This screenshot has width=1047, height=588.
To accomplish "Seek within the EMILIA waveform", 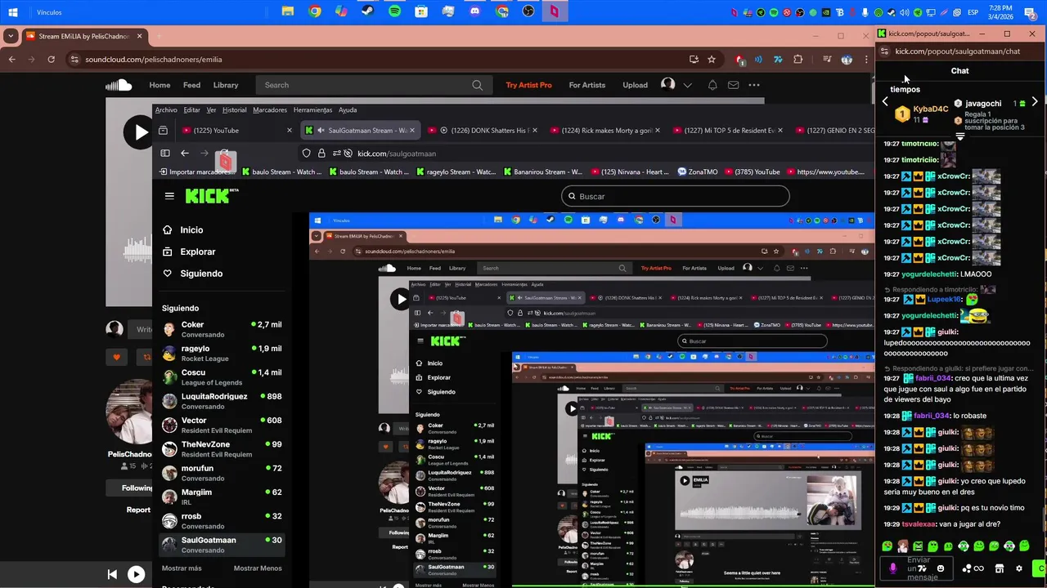I will pyautogui.click(x=137, y=251).
